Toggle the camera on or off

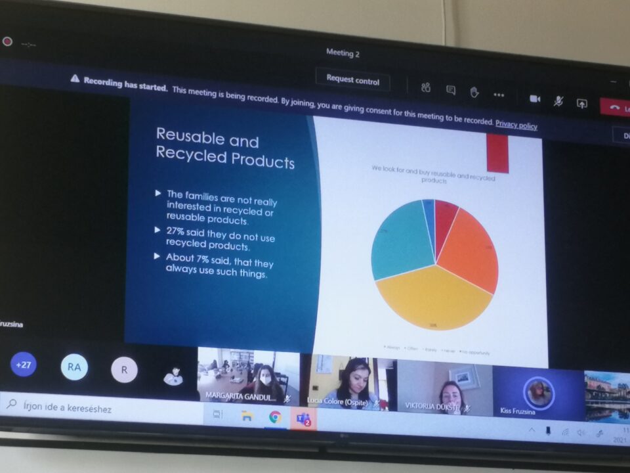click(535, 99)
